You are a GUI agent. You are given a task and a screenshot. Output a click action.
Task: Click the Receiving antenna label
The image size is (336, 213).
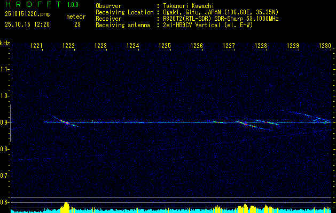[x=123, y=25]
